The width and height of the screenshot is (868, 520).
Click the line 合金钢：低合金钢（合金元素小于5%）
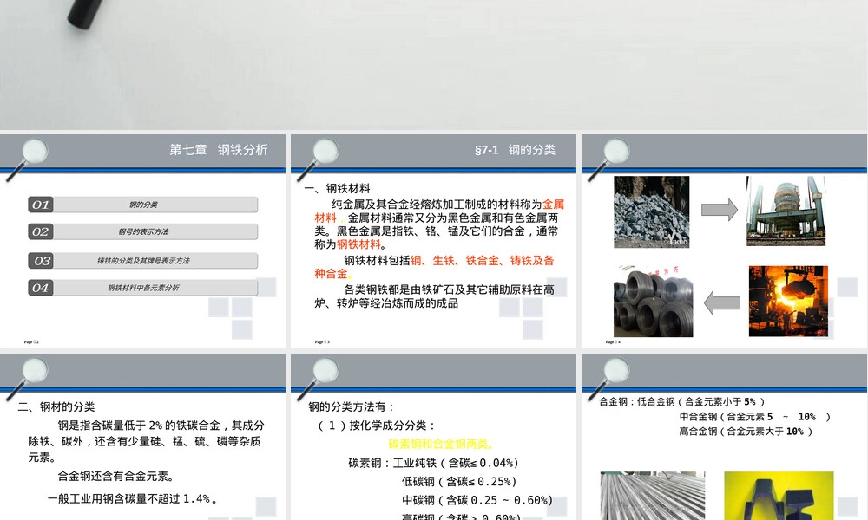[x=682, y=402]
